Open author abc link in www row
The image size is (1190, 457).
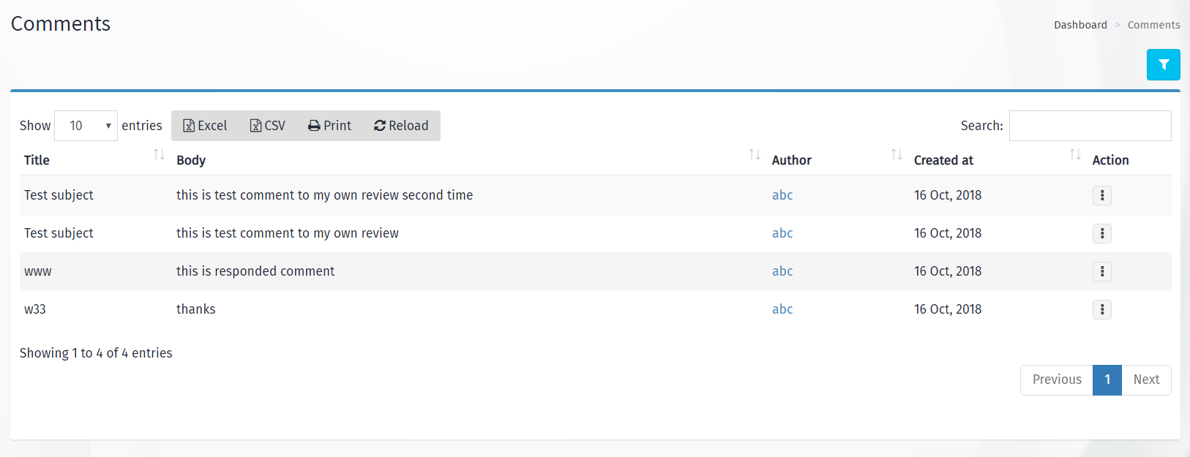click(x=782, y=271)
